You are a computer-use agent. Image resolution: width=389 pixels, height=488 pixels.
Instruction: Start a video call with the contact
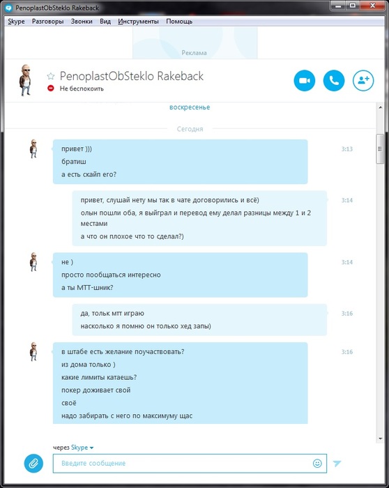[304, 81]
